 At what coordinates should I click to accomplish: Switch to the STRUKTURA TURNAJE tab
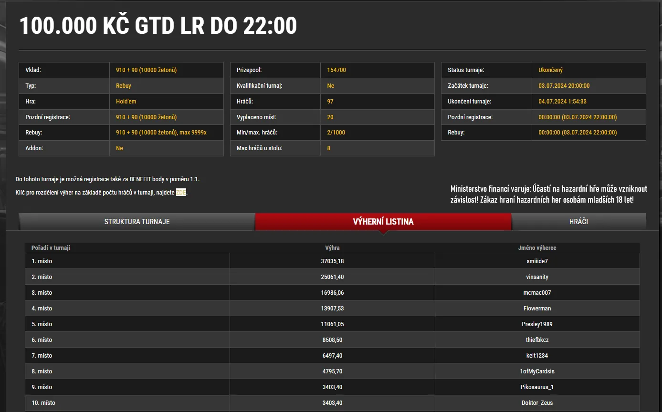pyautogui.click(x=137, y=221)
